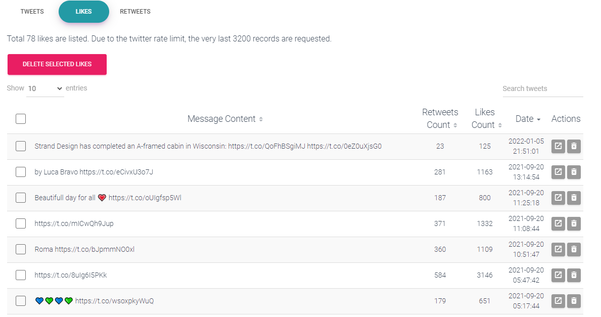This screenshot has height=317, width=601.
Task: Delete the Beautifull day for all like
Action: pos(574,198)
